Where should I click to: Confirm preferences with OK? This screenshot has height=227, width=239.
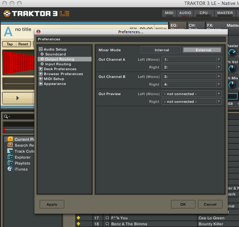(x=183, y=204)
